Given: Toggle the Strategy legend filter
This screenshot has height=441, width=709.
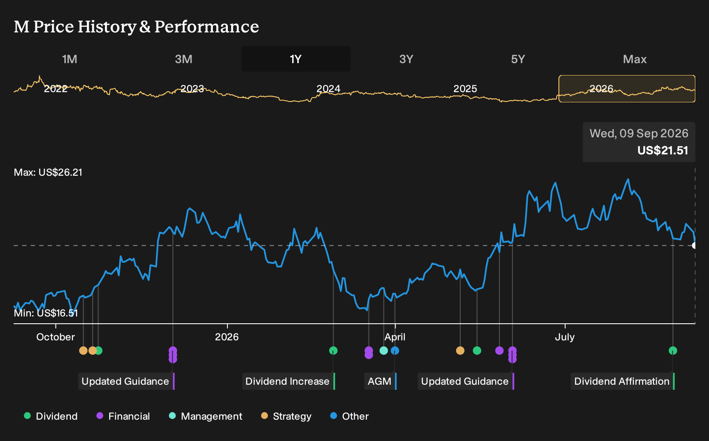Looking at the screenshot, I should (x=286, y=416).
